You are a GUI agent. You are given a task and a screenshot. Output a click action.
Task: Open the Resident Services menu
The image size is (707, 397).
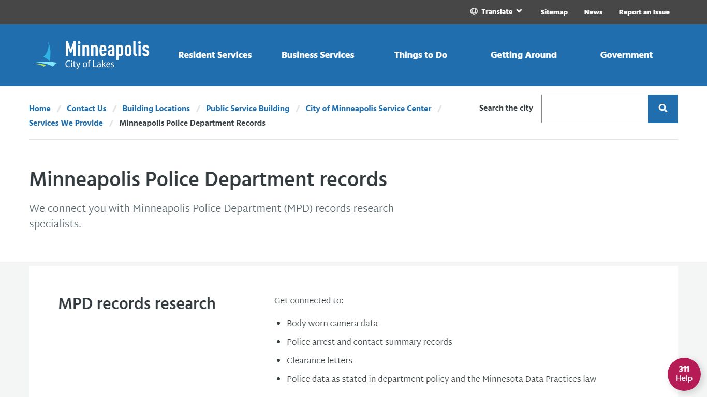coord(215,55)
